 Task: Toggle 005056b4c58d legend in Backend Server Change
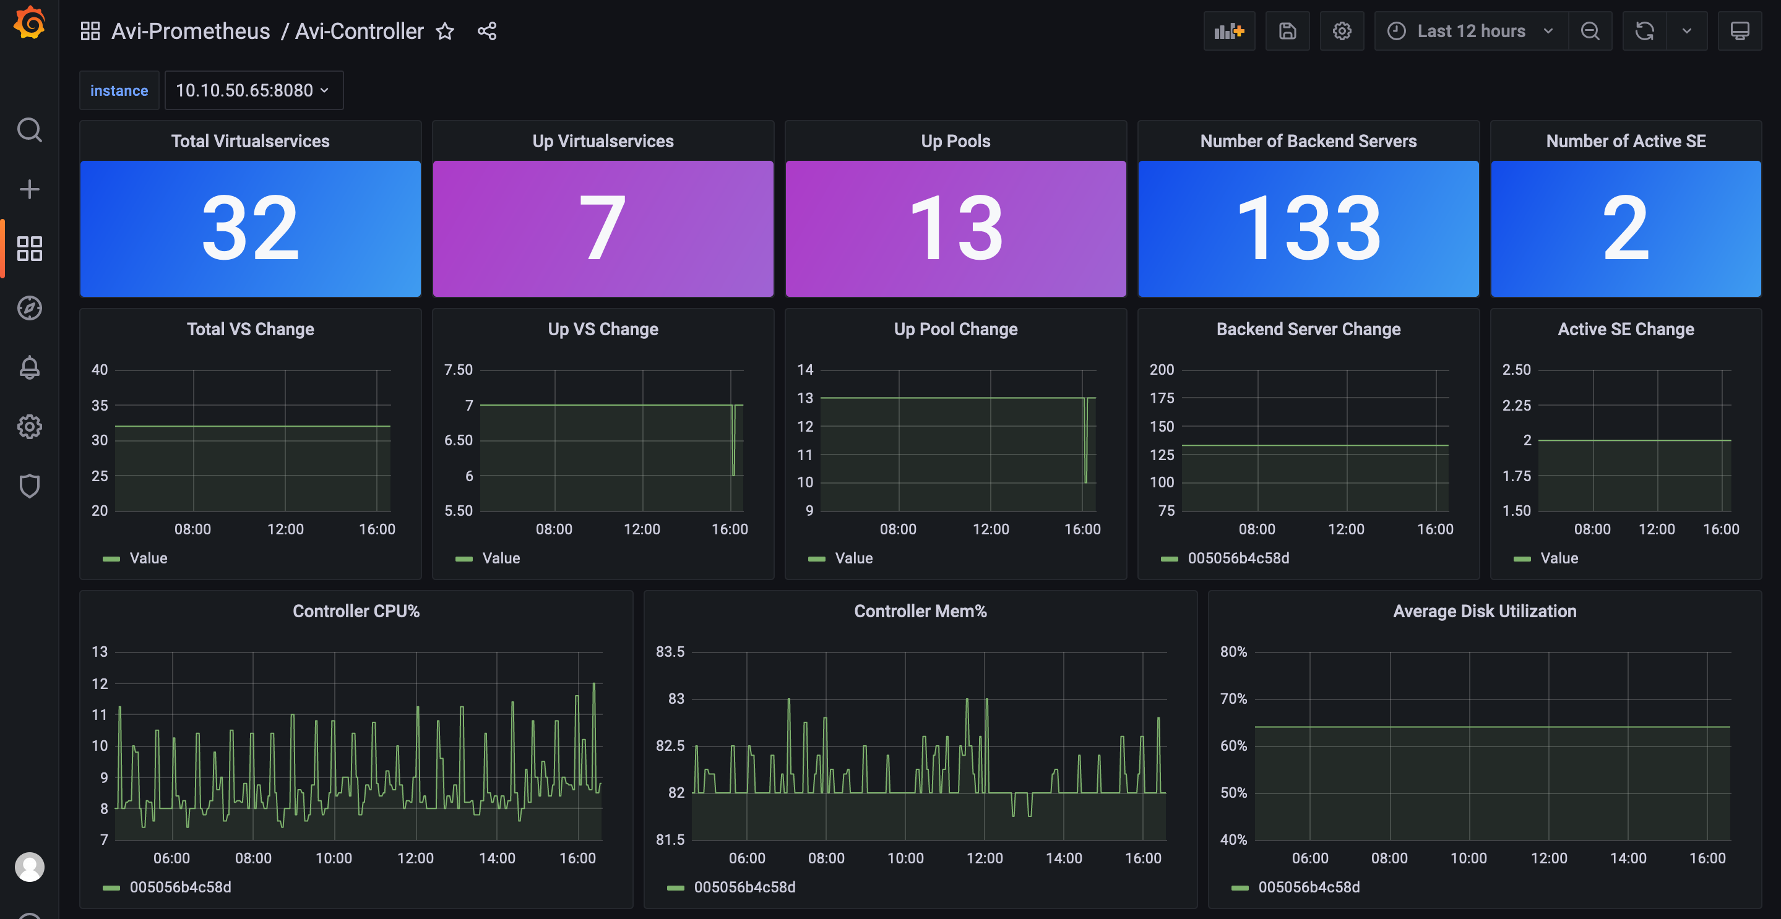coord(1238,558)
